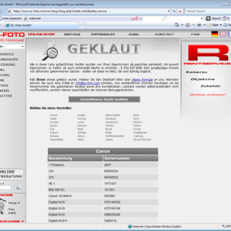The image size is (231, 231).
Task: Click the Gestohlenes Gerät melden button
Action: coord(104,99)
